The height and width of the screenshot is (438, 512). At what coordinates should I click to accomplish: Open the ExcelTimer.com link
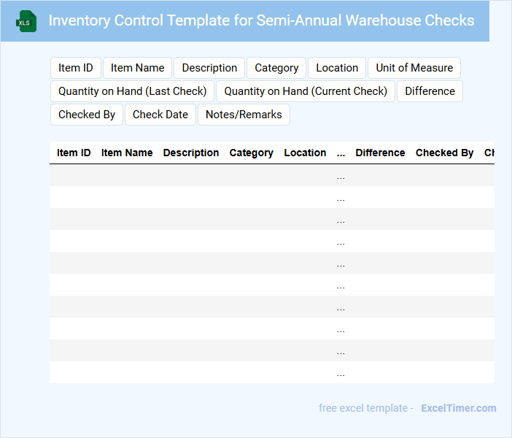click(x=459, y=408)
